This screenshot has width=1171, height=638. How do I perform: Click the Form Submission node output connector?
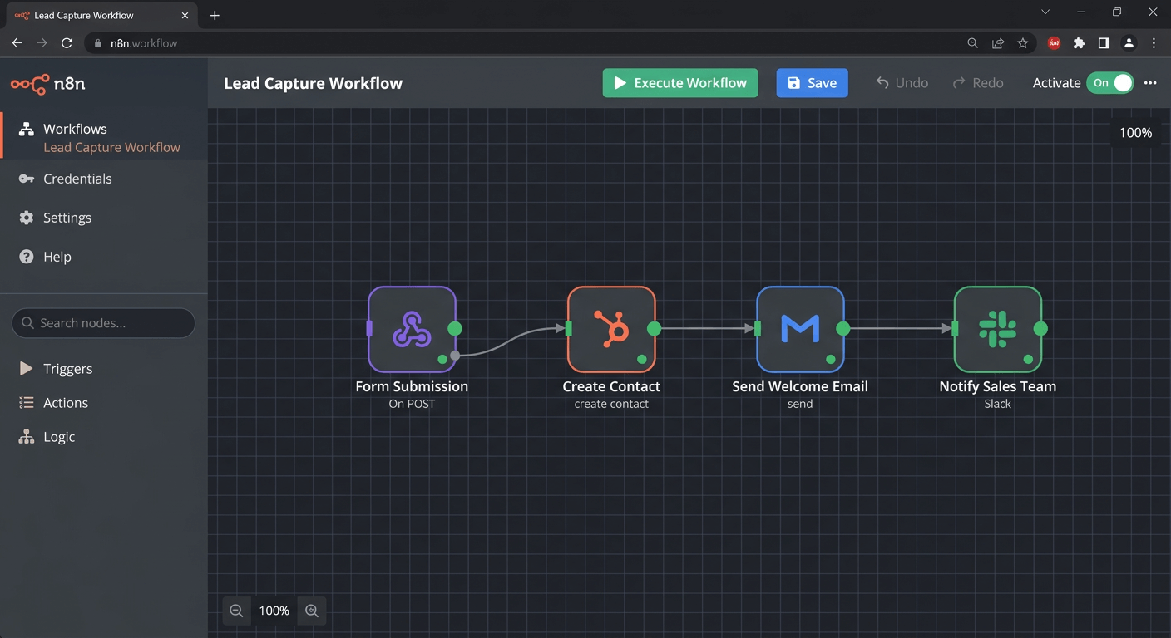[455, 328]
